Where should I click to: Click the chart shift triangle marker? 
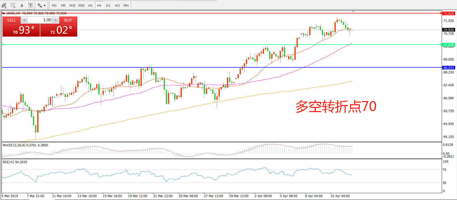tap(353, 12)
